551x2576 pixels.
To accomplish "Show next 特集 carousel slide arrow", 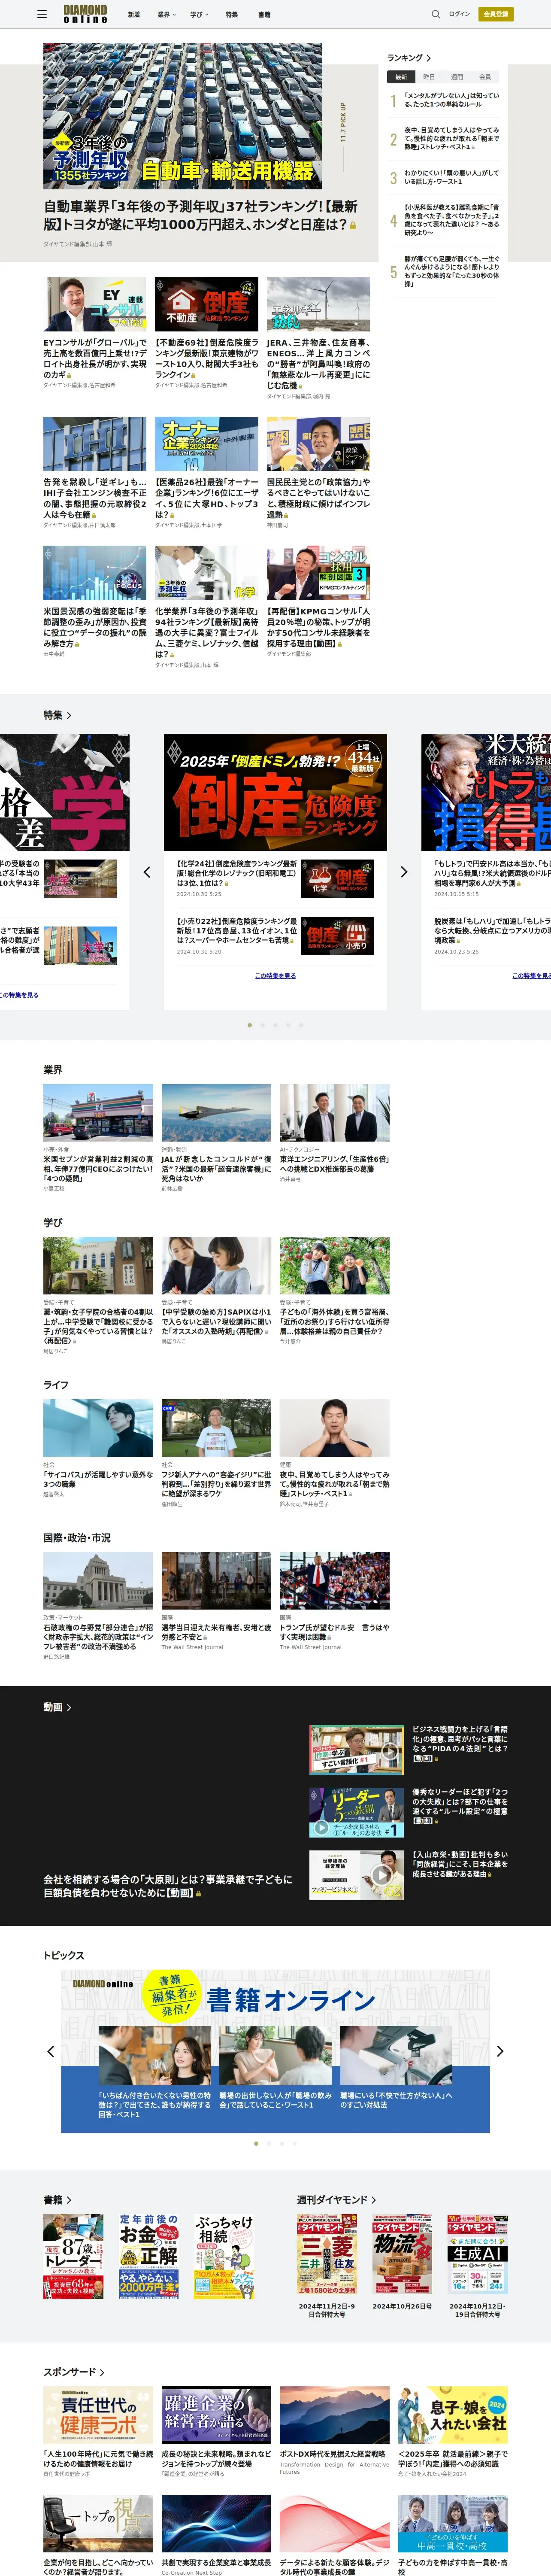I will tap(404, 872).
